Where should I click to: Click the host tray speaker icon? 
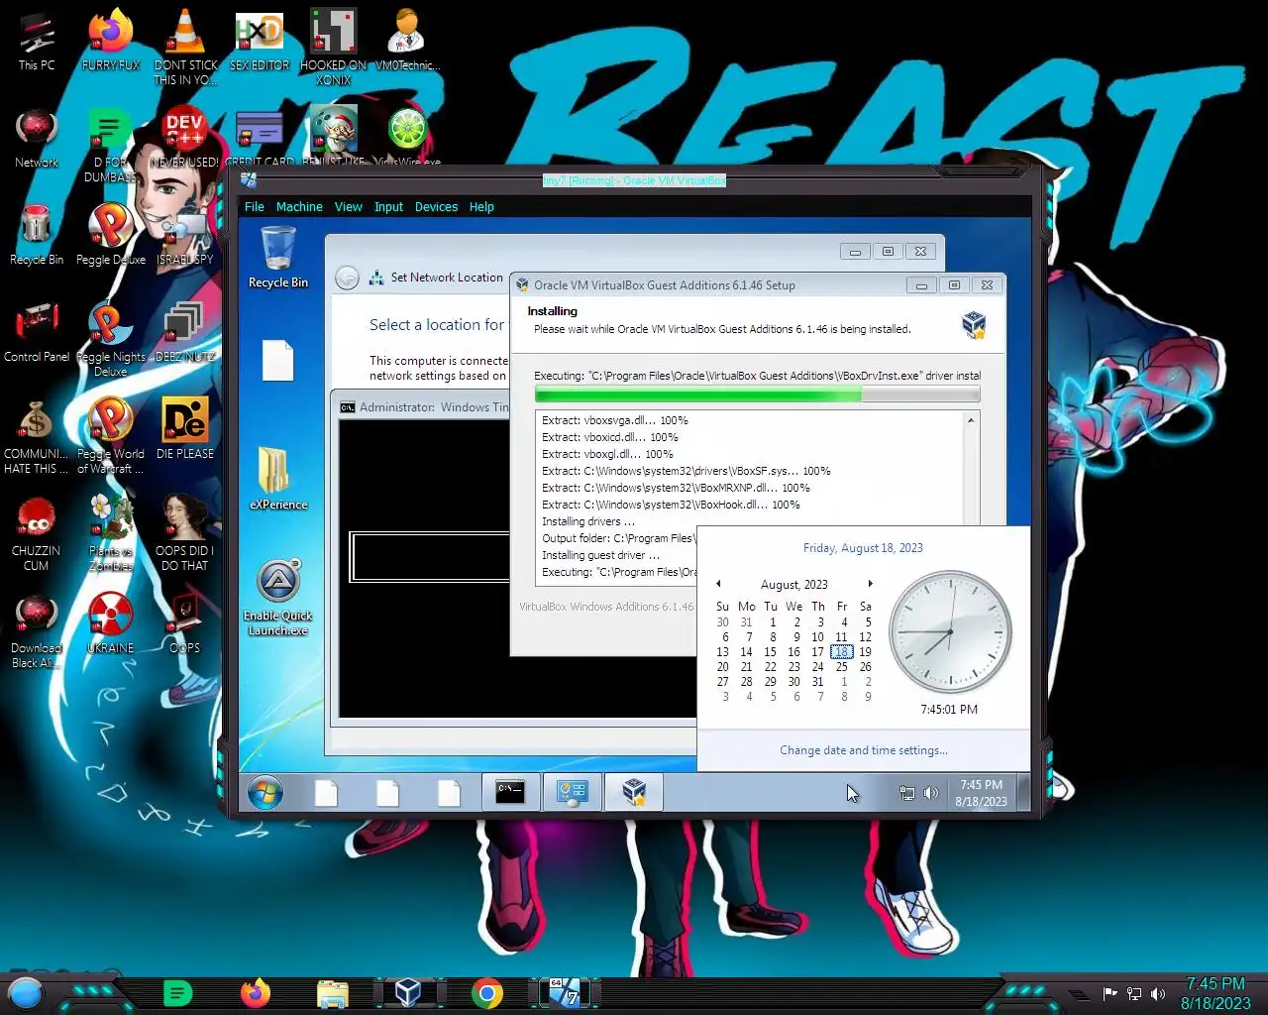1158,993
